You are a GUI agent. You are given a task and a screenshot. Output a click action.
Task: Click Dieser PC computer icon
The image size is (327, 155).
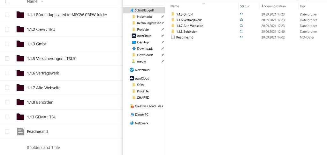point(132,115)
